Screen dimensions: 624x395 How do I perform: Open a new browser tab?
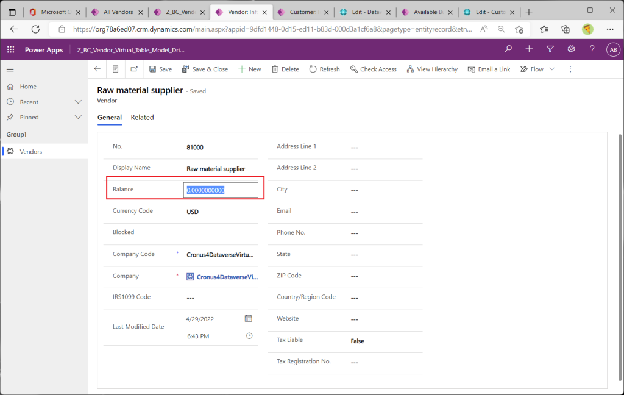528,12
